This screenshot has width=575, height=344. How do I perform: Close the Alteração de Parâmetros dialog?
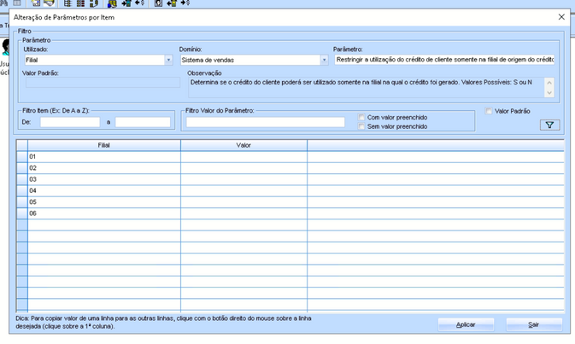pos(561,17)
